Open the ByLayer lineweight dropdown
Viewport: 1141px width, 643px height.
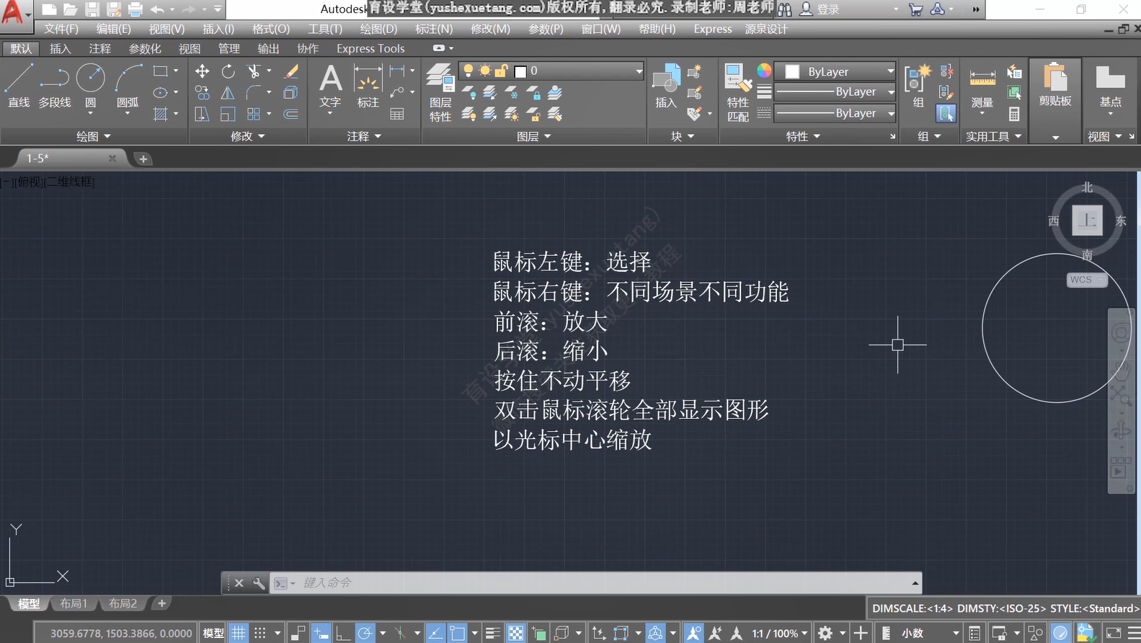(835, 92)
